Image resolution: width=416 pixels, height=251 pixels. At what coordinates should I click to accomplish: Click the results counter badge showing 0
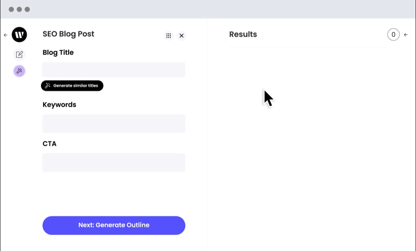[393, 35]
